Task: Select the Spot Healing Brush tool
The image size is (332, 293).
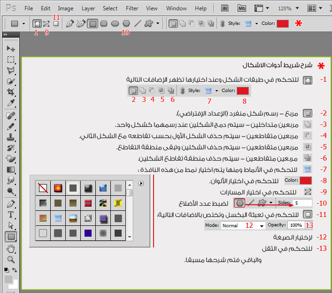Action: 11,116
